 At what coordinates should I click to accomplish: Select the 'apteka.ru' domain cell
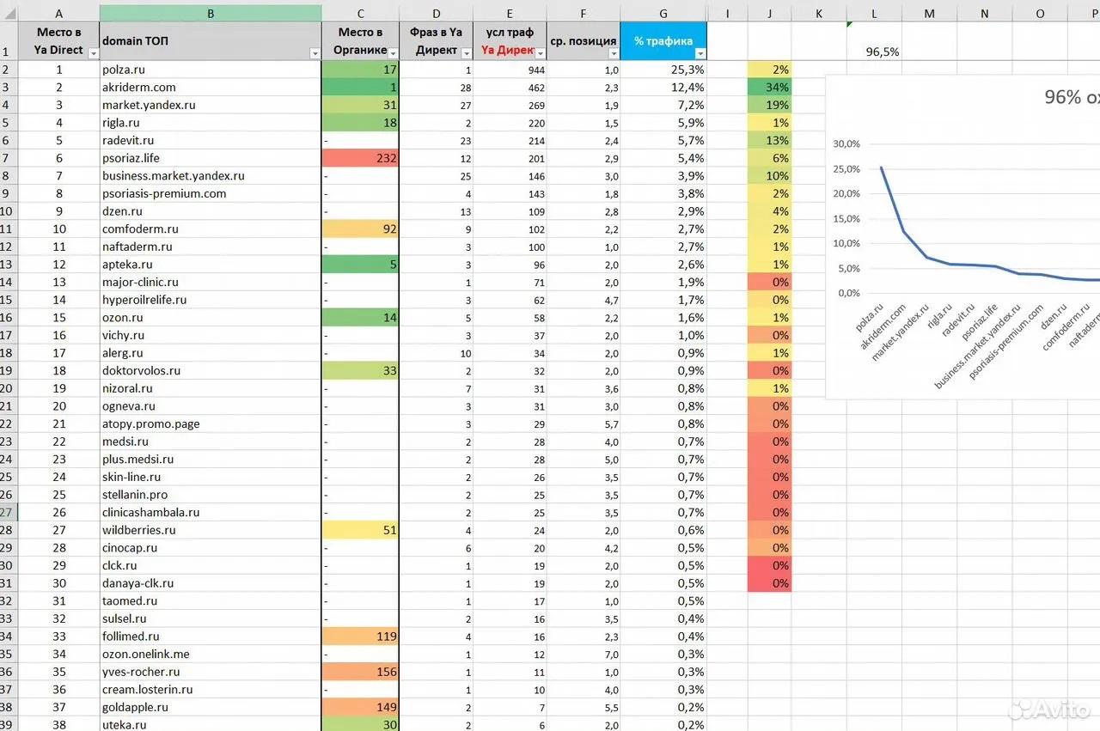(211, 265)
